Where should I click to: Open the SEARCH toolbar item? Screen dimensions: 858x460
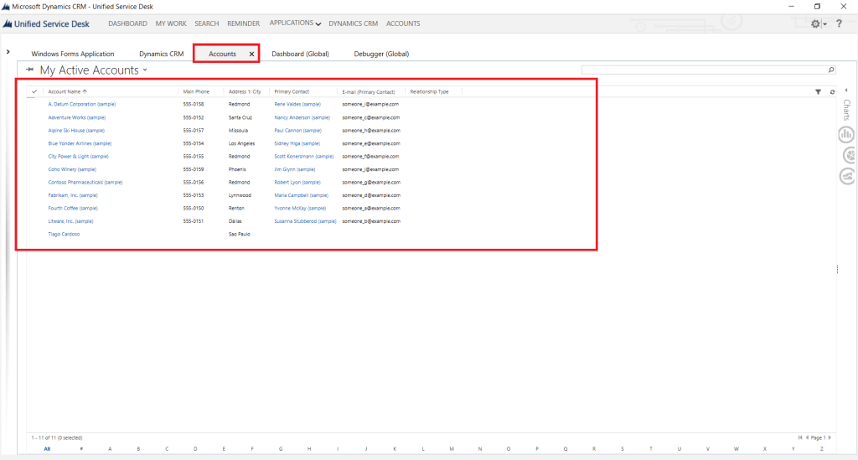coord(206,23)
